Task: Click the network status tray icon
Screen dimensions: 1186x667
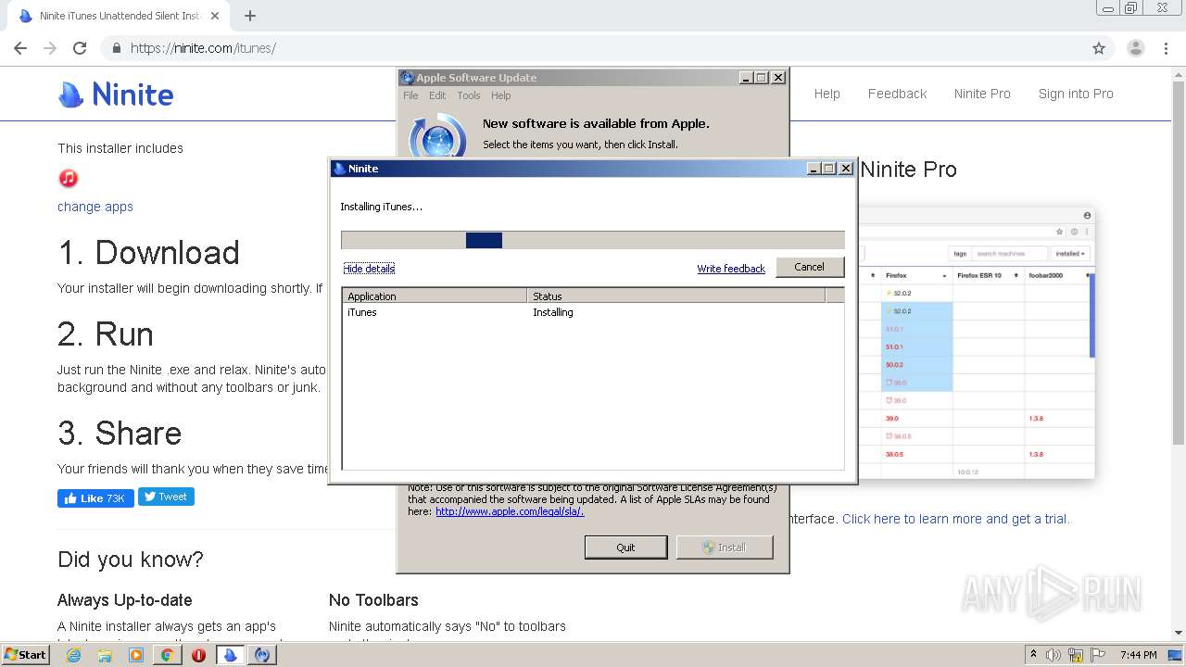Action: tap(1076, 655)
